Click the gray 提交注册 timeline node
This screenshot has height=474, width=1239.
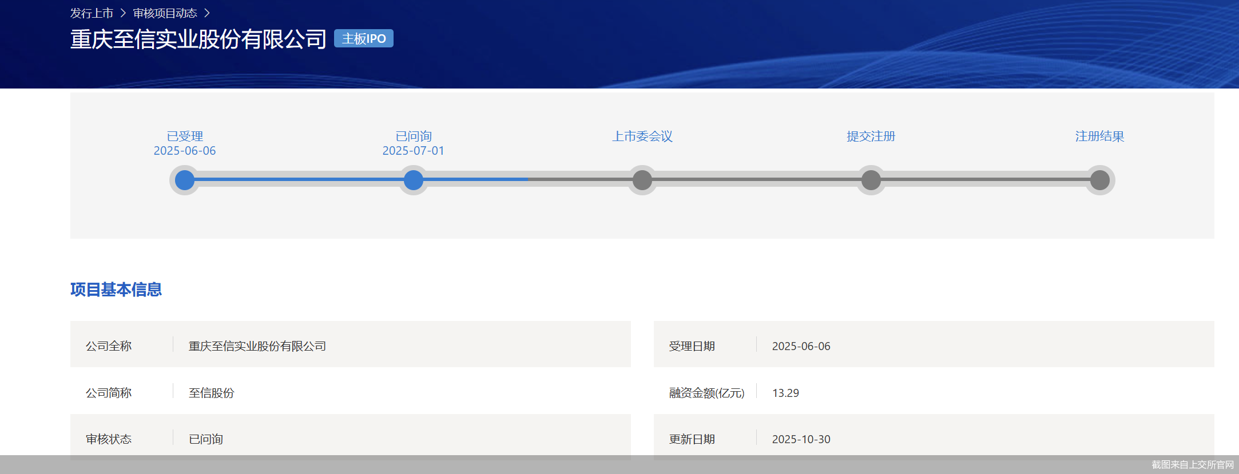(x=871, y=180)
